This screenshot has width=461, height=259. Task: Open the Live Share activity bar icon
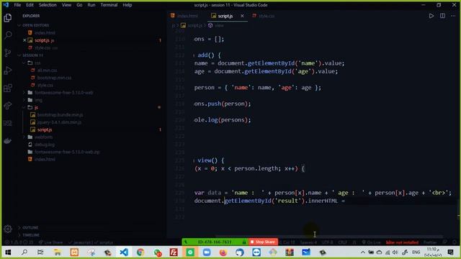pyautogui.click(x=8, y=106)
